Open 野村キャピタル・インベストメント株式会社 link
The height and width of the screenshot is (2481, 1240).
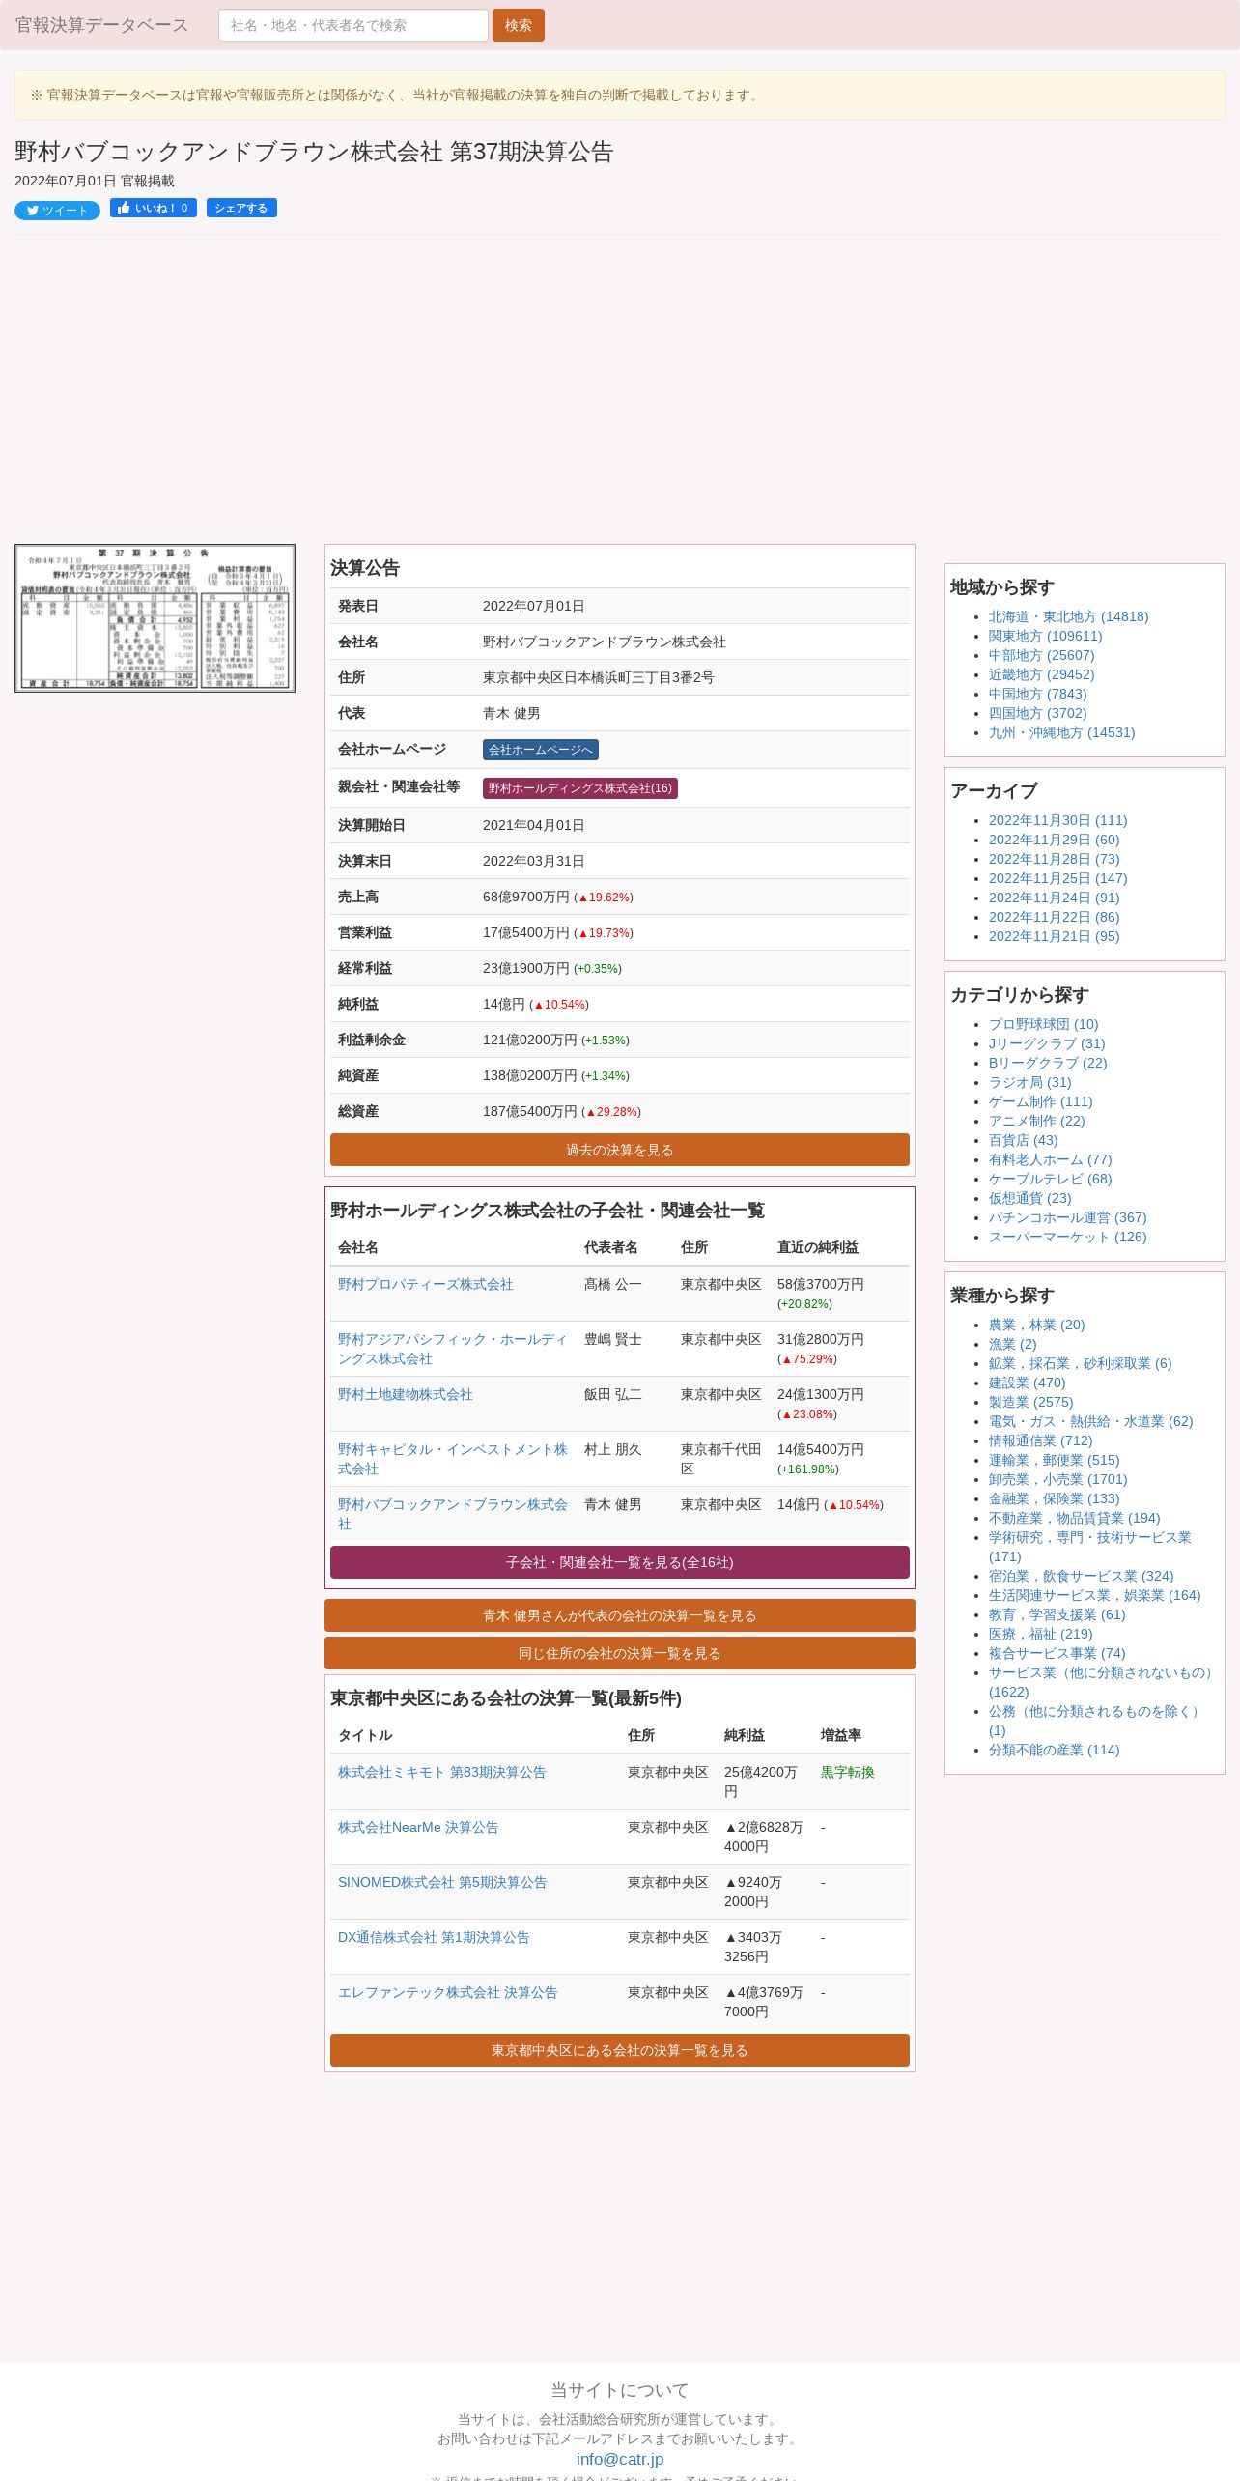point(453,1459)
